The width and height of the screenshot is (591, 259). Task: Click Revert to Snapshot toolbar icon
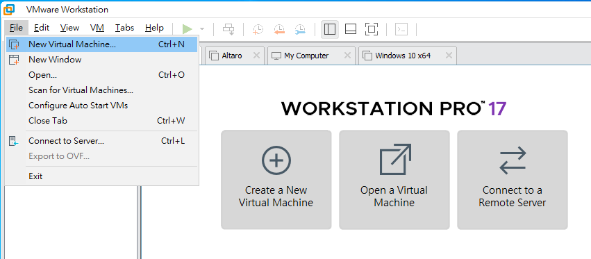coord(279,29)
